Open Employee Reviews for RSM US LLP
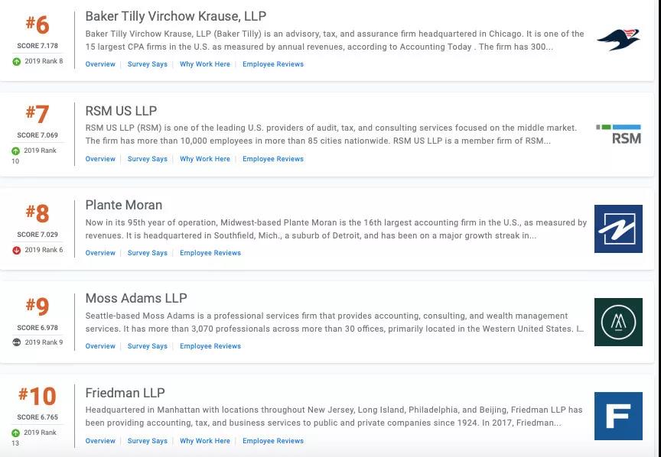 click(x=273, y=159)
